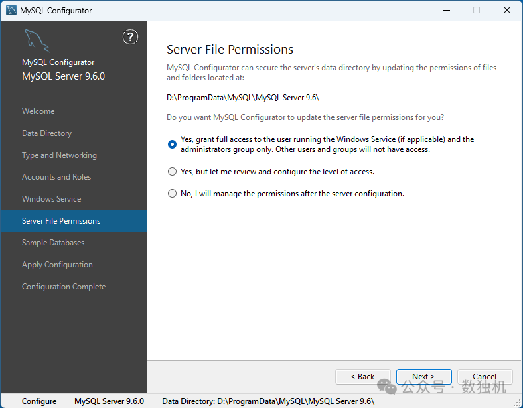Open the Type and Networking step
Image resolution: width=523 pixels, height=408 pixels.
click(x=59, y=155)
